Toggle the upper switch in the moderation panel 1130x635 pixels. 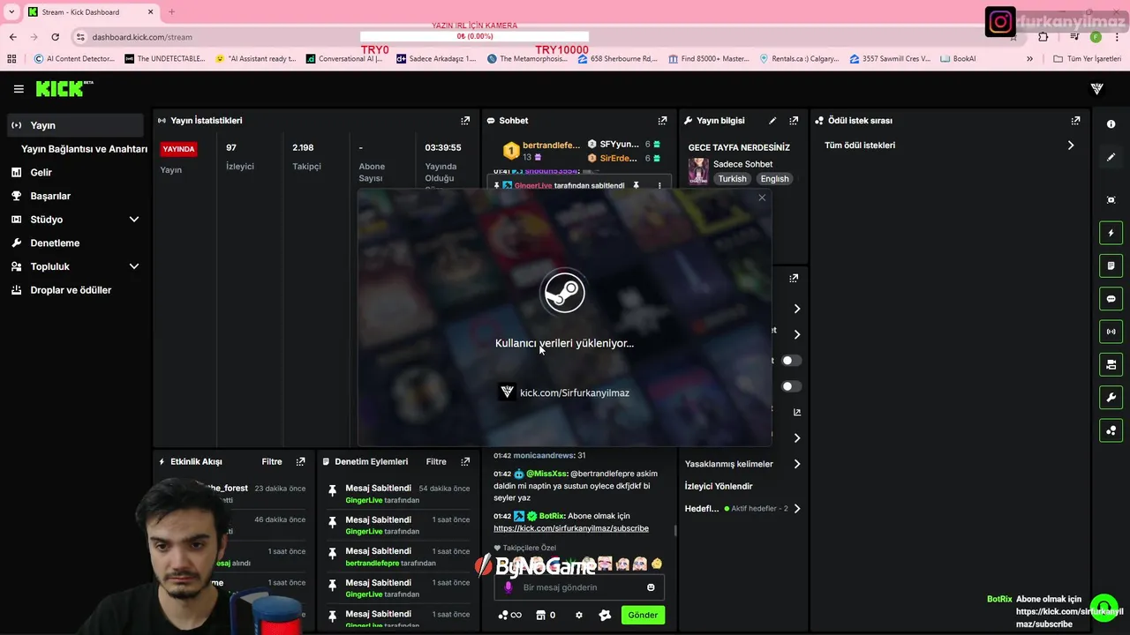click(x=791, y=360)
